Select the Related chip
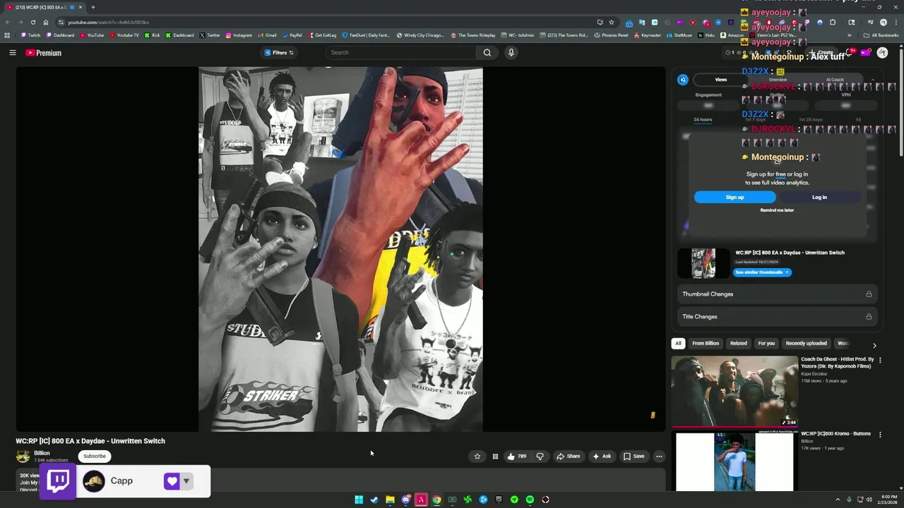This screenshot has width=904, height=508. [739, 344]
